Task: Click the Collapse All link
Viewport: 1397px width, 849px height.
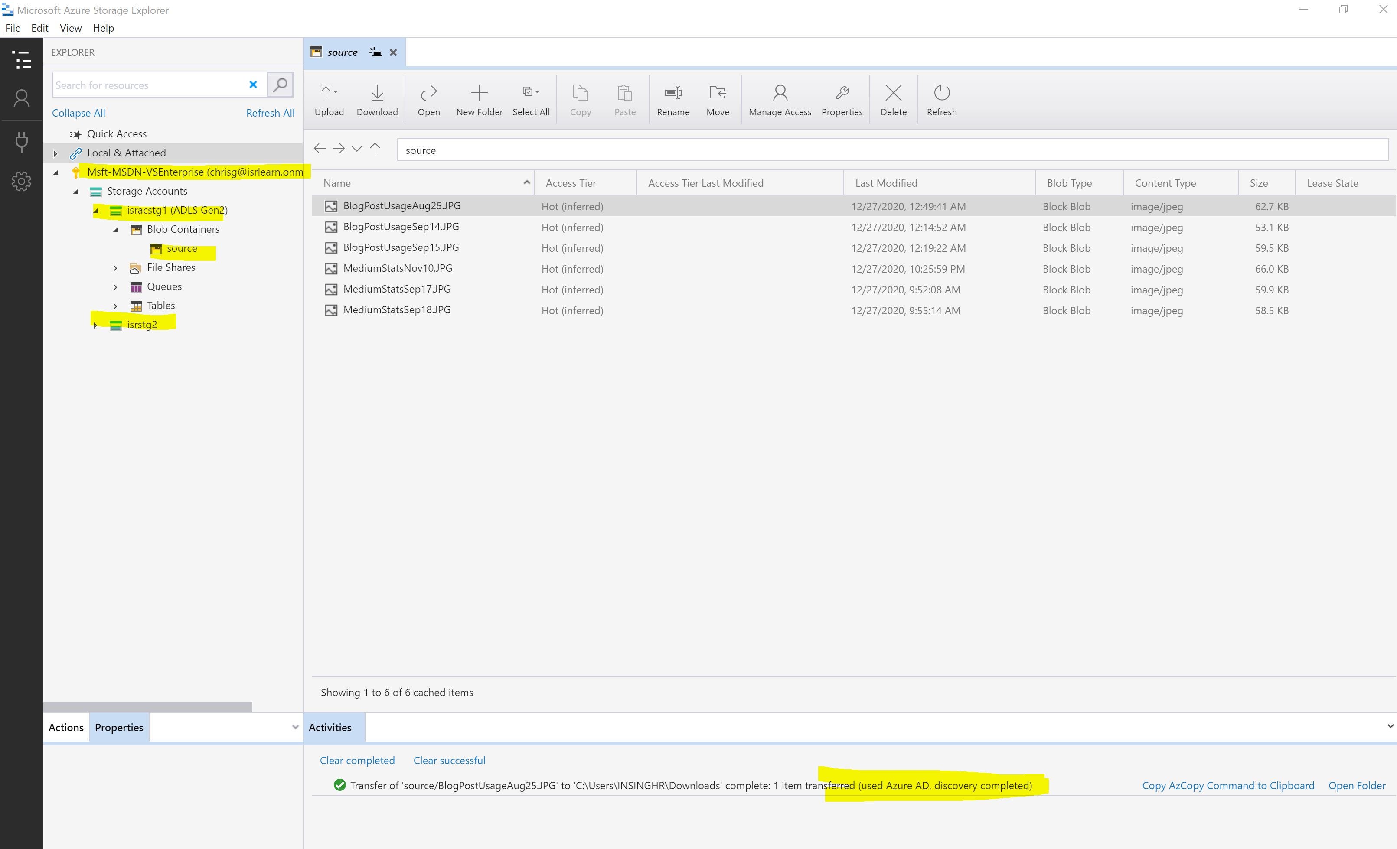Action: (x=78, y=113)
